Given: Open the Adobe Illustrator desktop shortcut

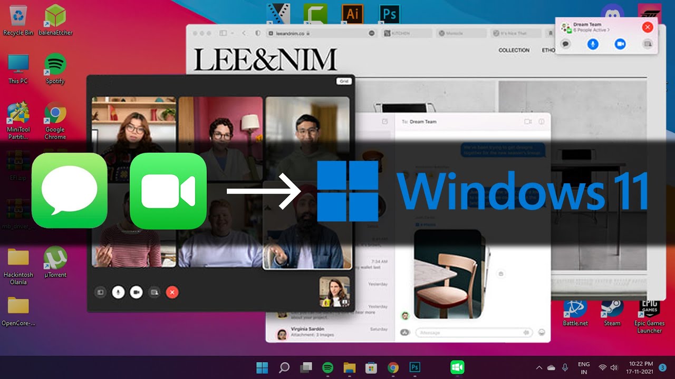Looking at the screenshot, I should pyautogui.click(x=352, y=13).
